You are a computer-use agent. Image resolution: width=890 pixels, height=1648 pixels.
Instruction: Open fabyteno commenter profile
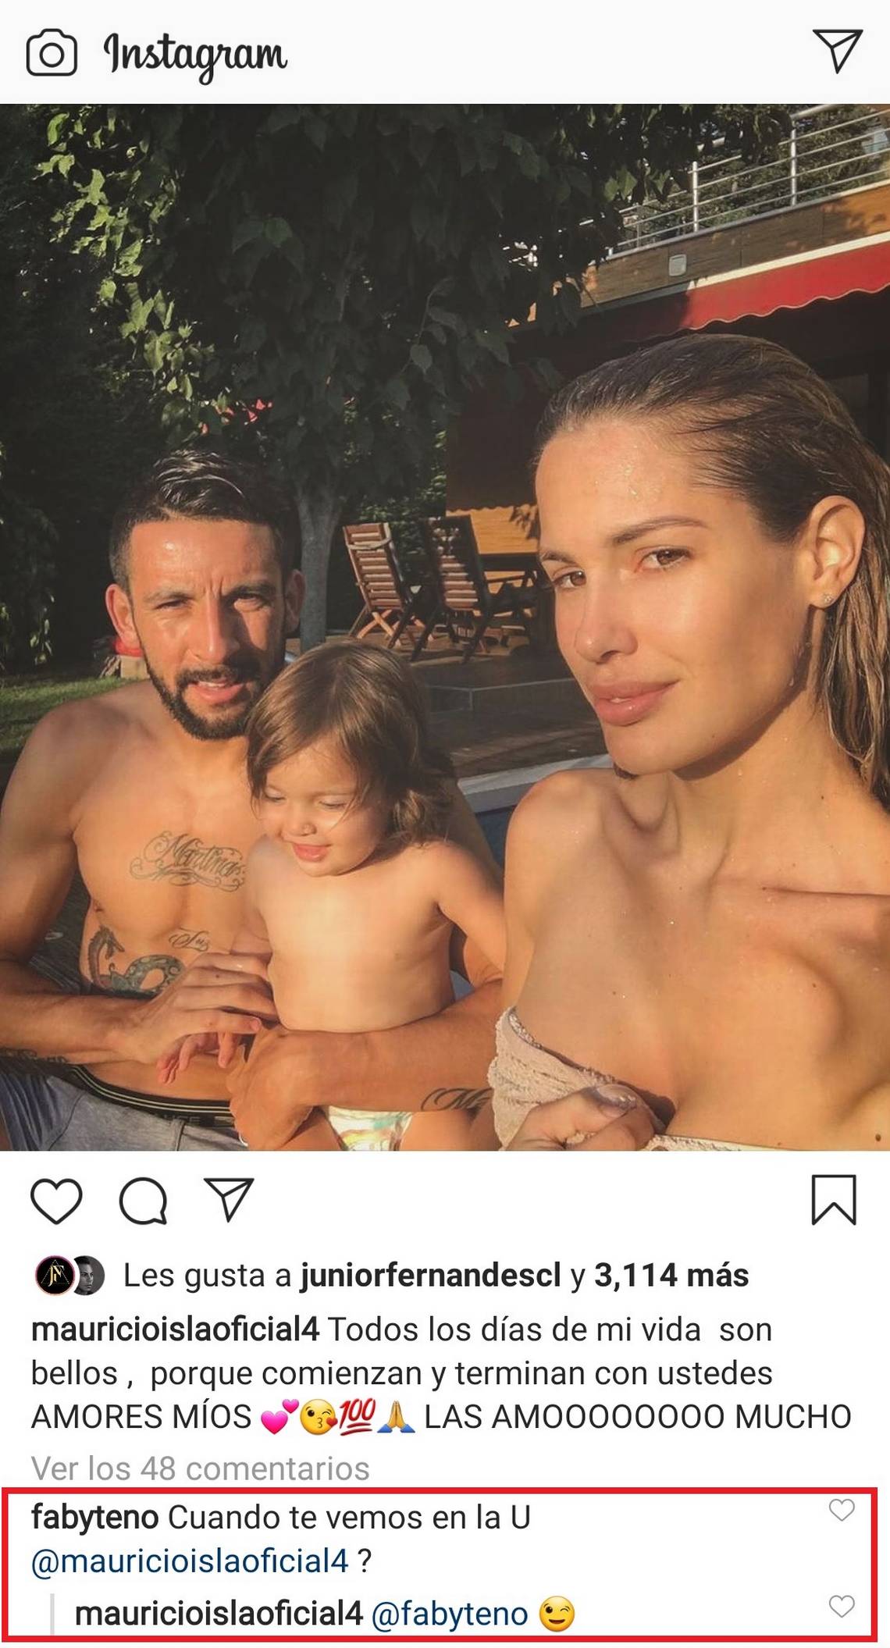95,1518
